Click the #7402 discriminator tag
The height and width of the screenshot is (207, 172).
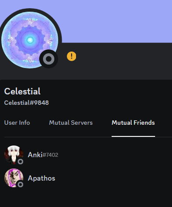(50, 155)
